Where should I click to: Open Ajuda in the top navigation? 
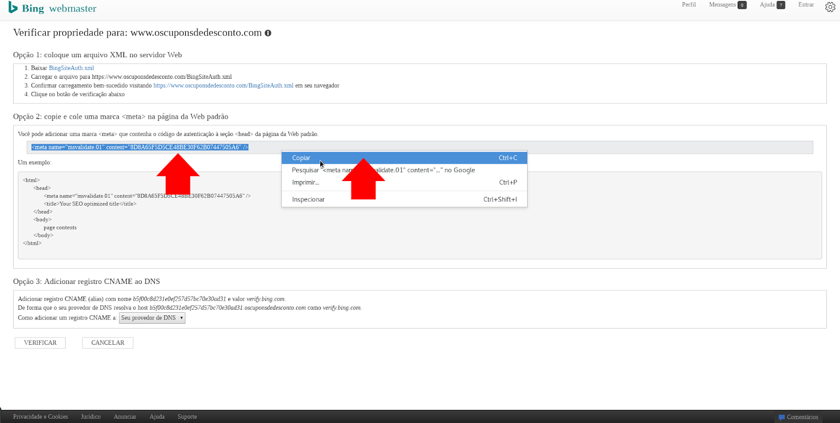(767, 5)
